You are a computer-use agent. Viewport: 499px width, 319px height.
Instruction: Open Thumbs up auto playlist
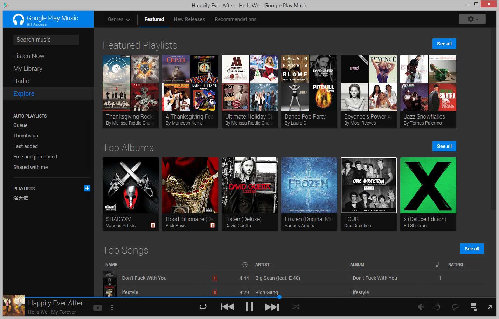tap(26, 136)
